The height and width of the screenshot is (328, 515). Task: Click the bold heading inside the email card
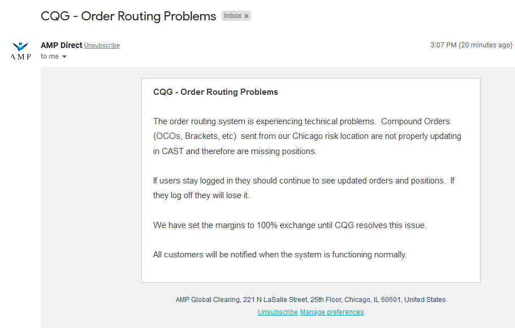[215, 92]
